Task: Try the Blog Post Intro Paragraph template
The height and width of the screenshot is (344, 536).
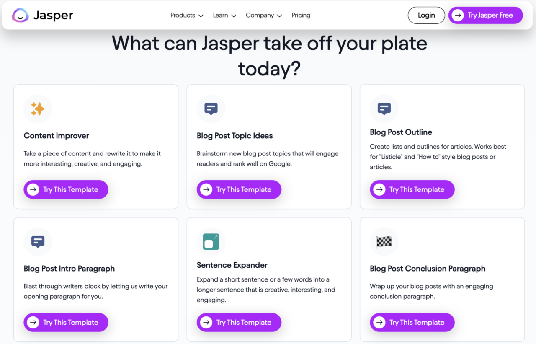Action: pos(66,322)
